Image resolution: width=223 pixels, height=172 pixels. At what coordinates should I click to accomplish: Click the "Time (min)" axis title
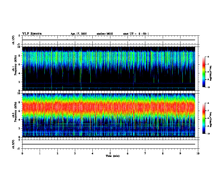[x=113, y=156]
